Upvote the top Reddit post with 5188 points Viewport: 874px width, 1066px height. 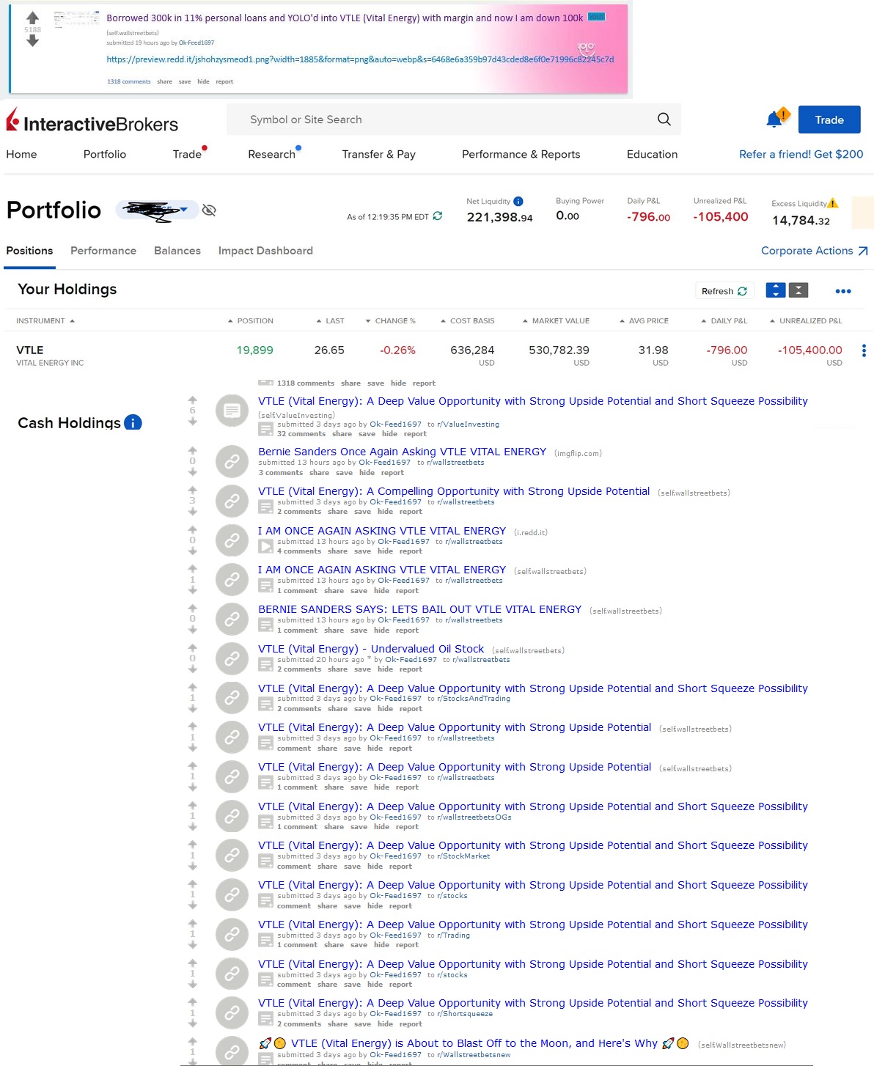tap(32, 18)
